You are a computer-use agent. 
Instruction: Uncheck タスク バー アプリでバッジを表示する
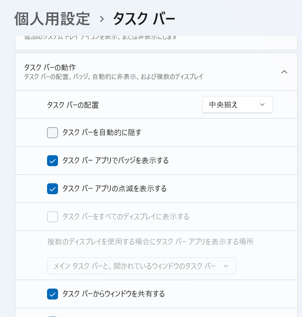[x=53, y=161]
